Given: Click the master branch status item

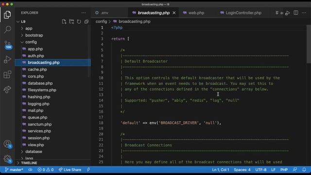Looking at the screenshot, I should tap(14, 170).
